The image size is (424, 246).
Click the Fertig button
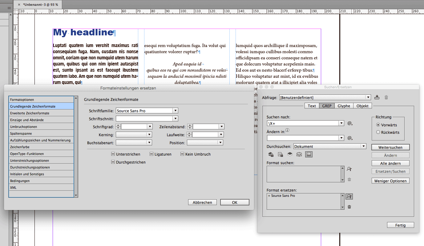pyautogui.click(x=400, y=225)
